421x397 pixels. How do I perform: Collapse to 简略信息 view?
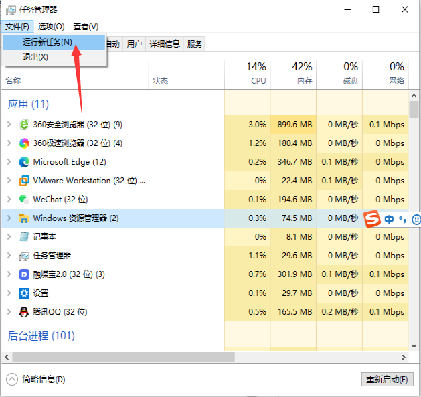click(x=37, y=379)
